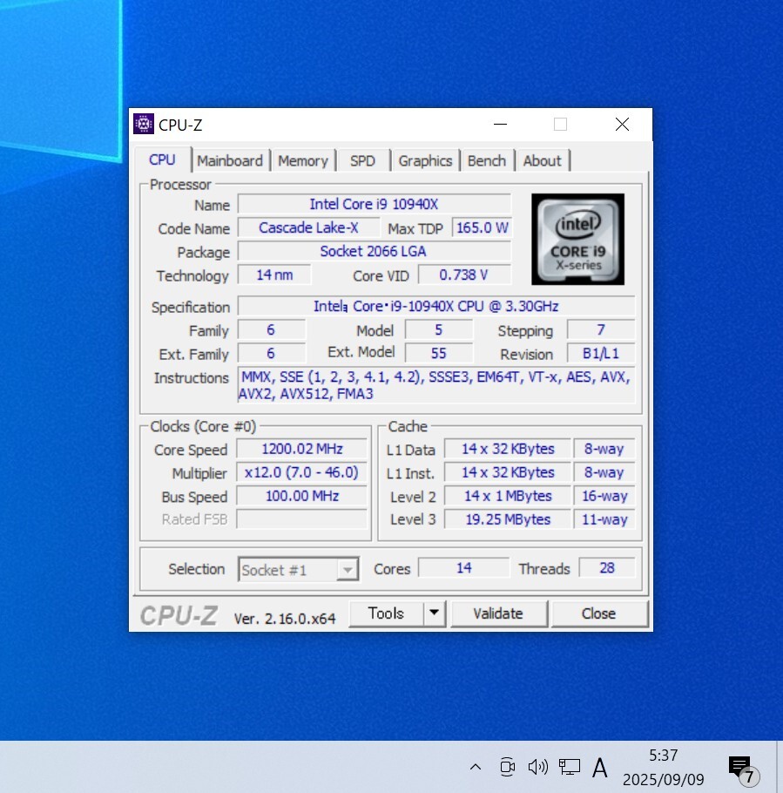Open the Socket #1 selection dropdown

pyautogui.click(x=347, y=569)
